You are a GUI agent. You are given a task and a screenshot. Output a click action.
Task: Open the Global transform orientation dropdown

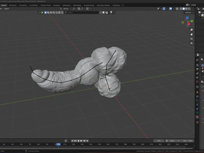(x=65, y=9)
